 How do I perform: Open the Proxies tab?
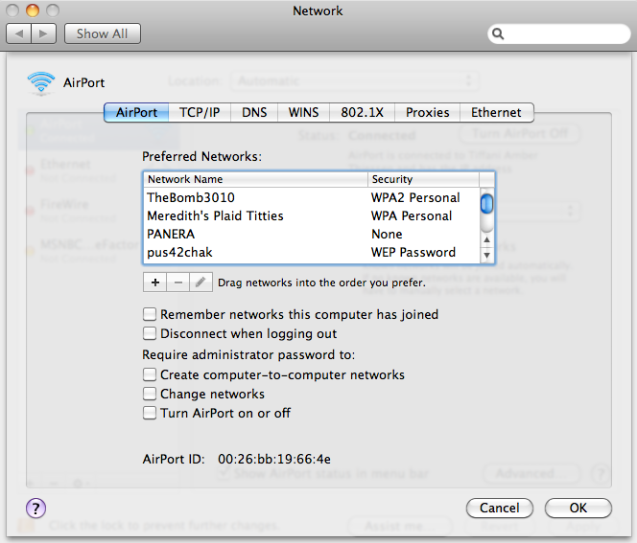pyautogui.click(x=427, y=112)
